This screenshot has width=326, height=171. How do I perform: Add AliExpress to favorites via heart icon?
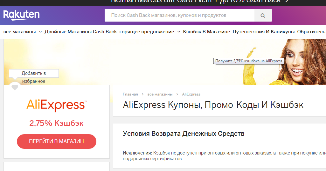15,87
